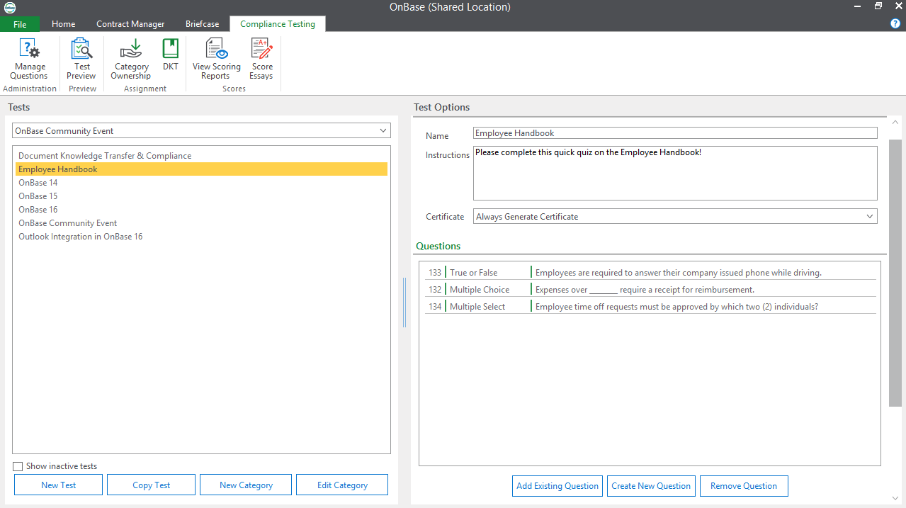Click the Test Options vertical scrollbar

pyautogui.click(x=895, y=273)
